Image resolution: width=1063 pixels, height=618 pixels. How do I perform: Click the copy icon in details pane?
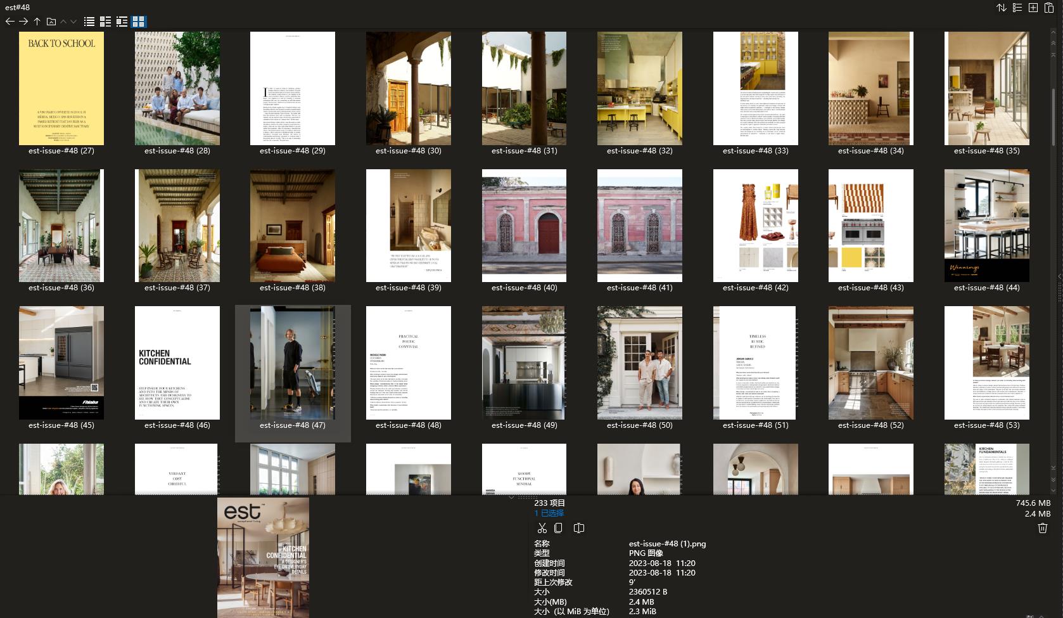(x=558, y=528)
